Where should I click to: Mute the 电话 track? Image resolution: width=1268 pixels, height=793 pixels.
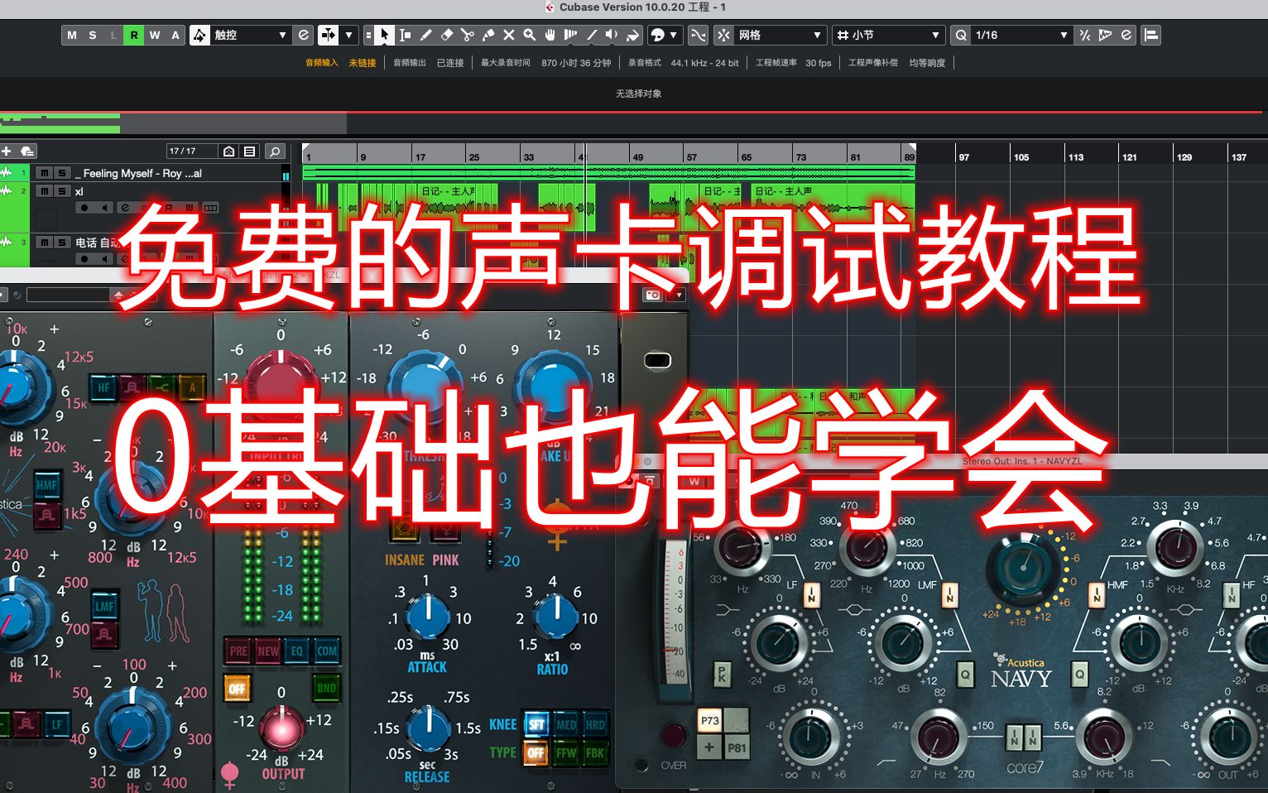coord(44,243)
